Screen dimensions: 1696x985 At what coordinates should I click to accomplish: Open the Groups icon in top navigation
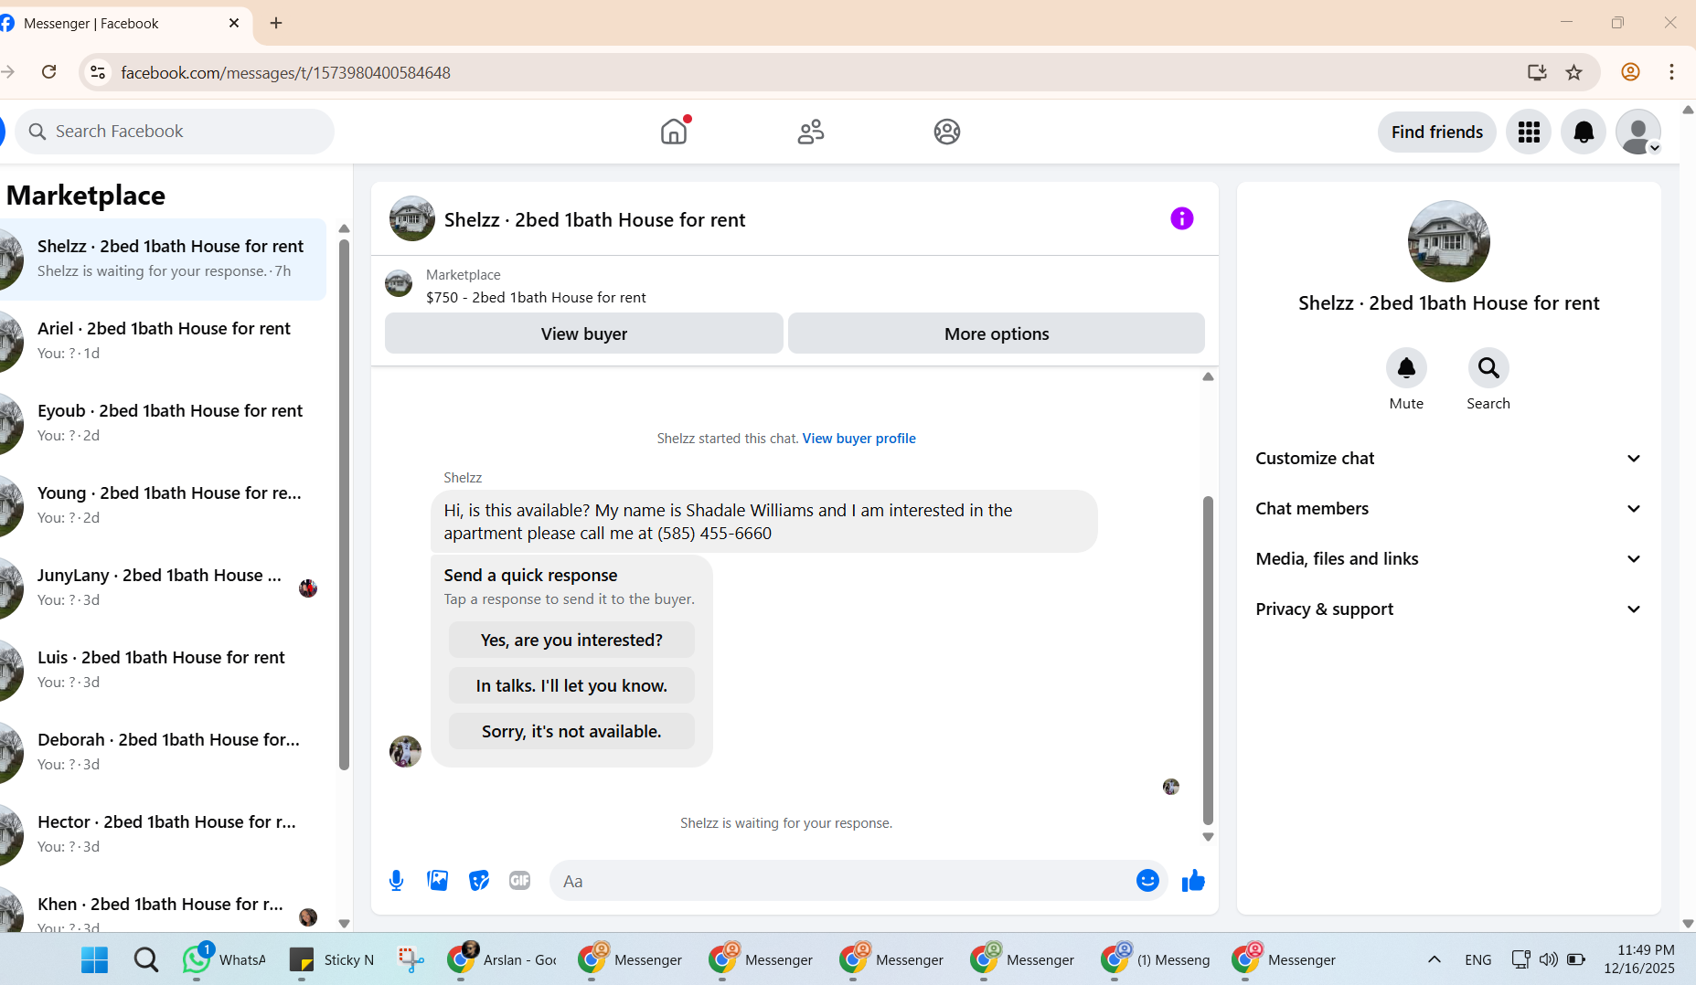pos(947,132)
